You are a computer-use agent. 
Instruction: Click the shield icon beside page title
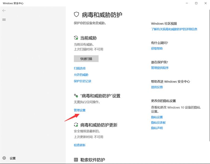click(76, 14)
